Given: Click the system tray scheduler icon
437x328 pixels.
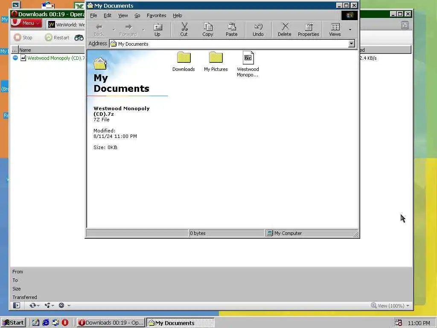Looking at the screenshot, I should [398, 323].
